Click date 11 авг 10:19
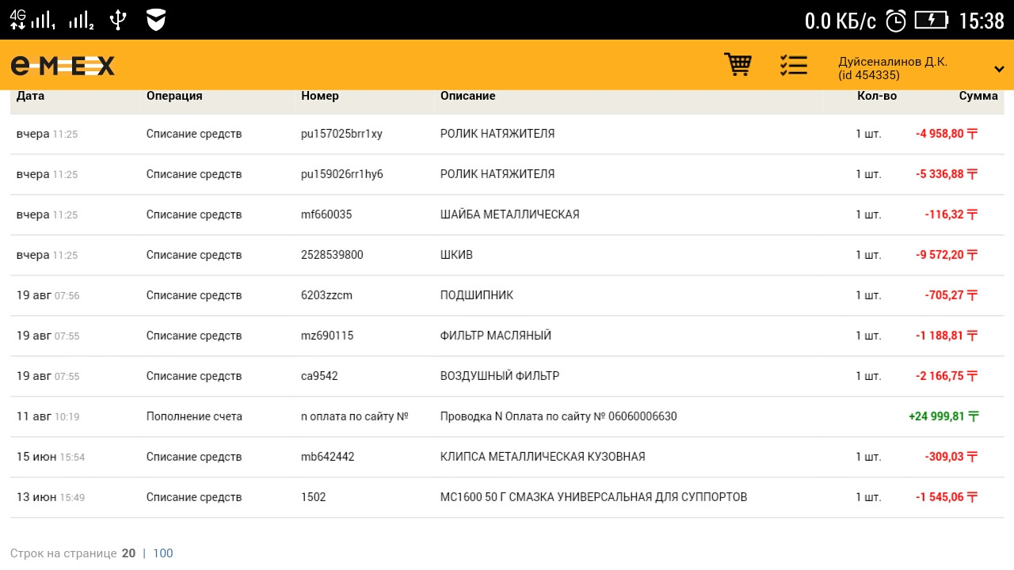The image size is (1014, 570). point(48,416)
